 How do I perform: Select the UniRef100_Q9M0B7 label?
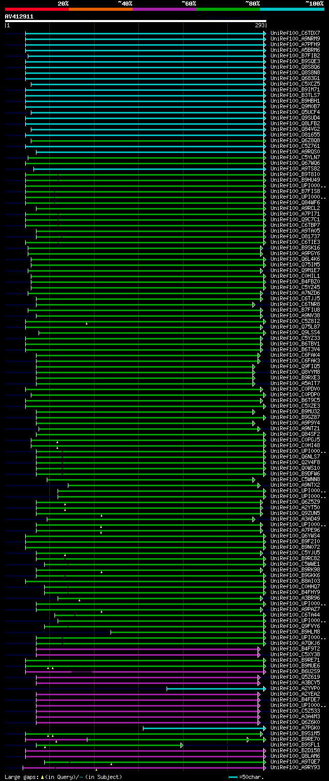(295, 106)
